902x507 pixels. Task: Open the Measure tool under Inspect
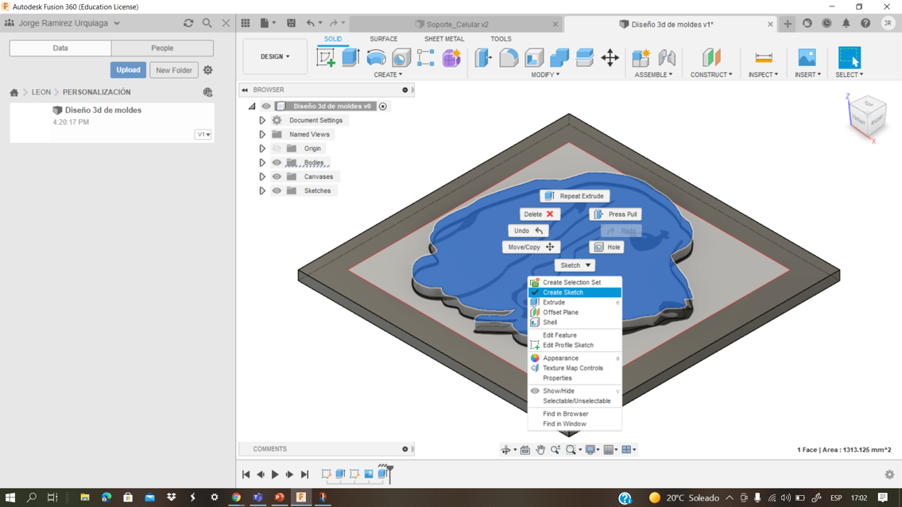pos(763,57)
